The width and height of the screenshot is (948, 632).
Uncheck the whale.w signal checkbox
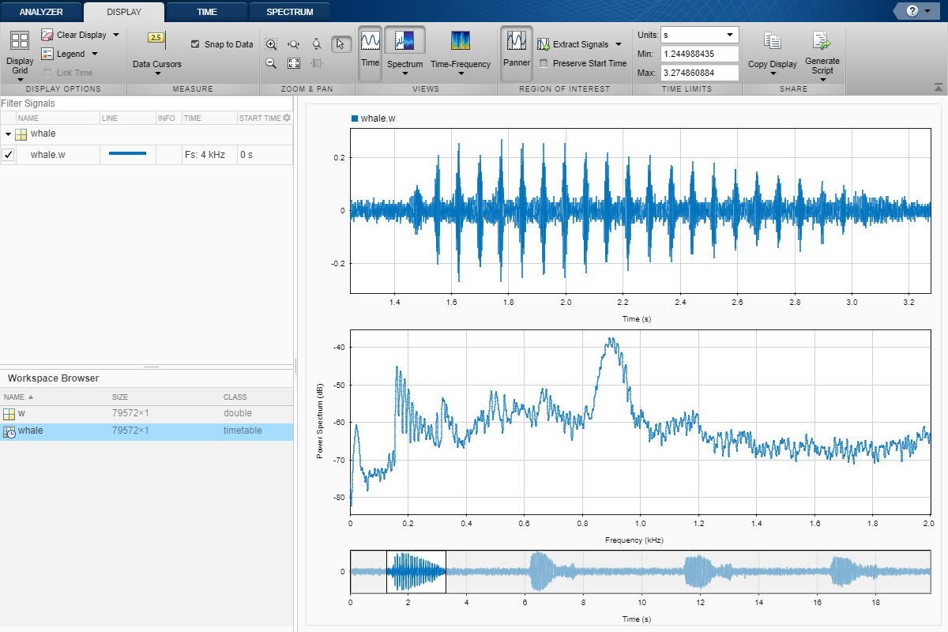8,155
